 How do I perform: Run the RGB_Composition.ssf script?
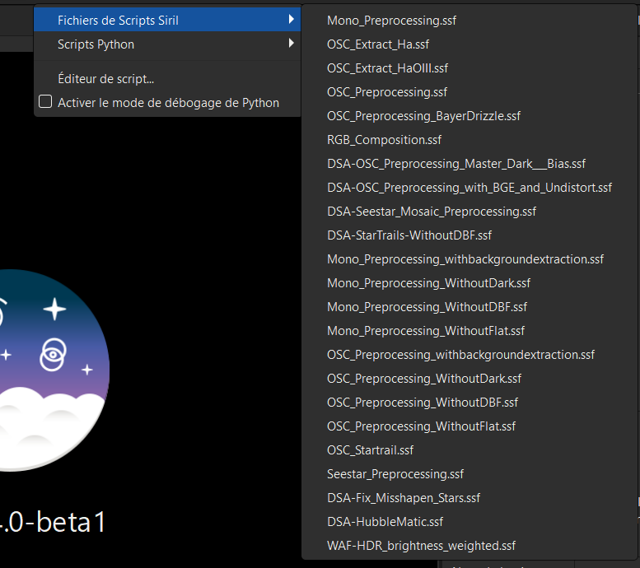pos(384,139)
